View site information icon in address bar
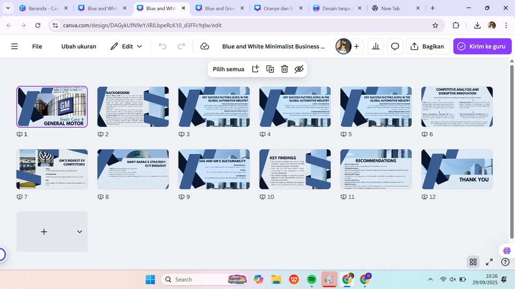515x289 pixels. (x=55, y=25)
